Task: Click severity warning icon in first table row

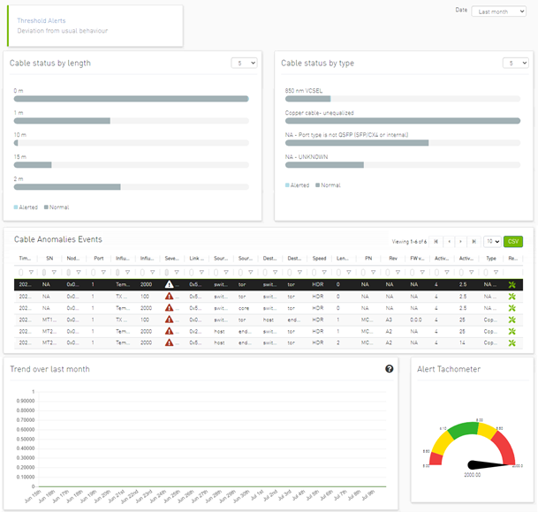Action: [x=170, y=285]
